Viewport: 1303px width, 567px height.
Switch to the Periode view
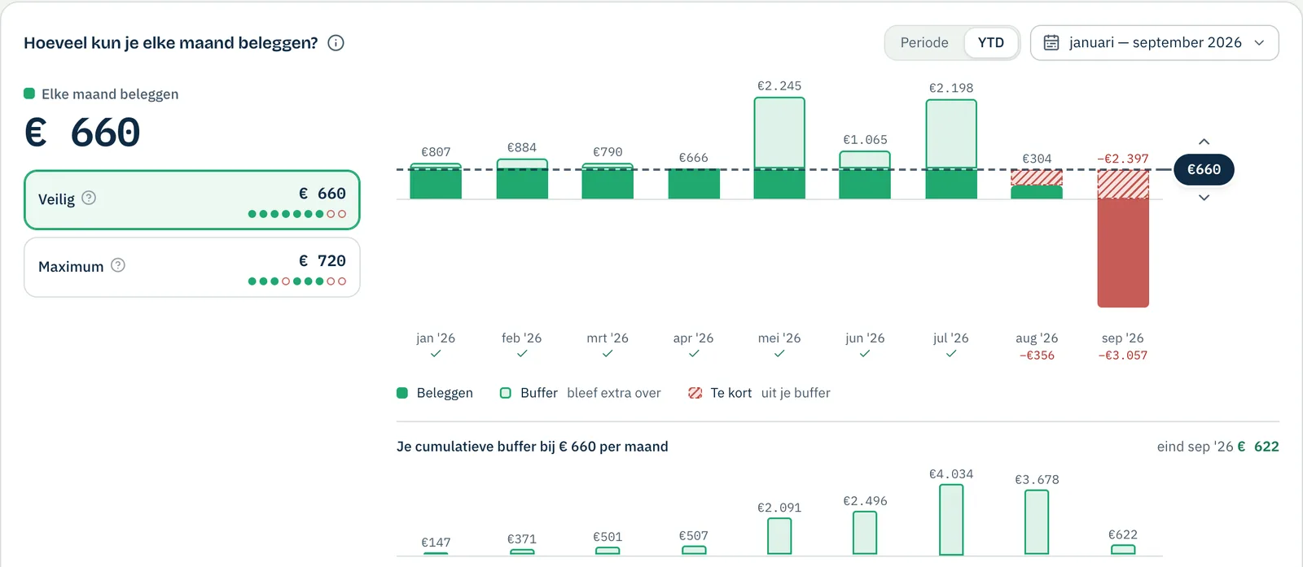pos(924,43)
